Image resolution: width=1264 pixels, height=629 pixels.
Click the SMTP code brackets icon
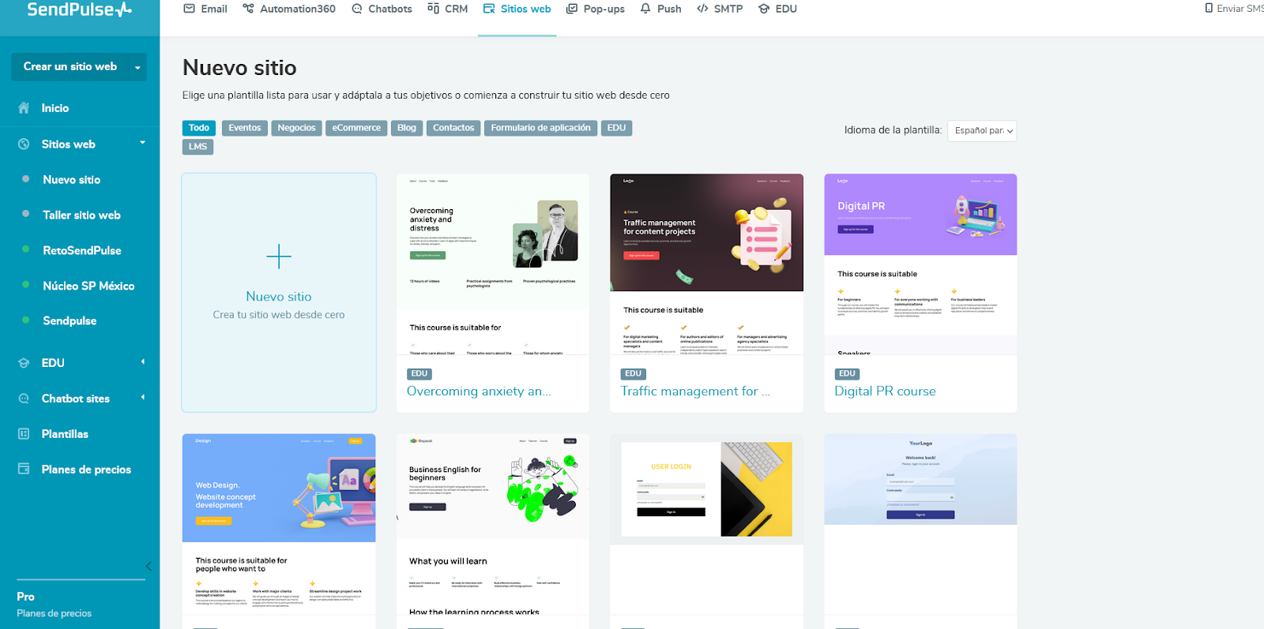tap(702, 9)
